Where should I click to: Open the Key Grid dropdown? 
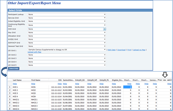[67, 33]
